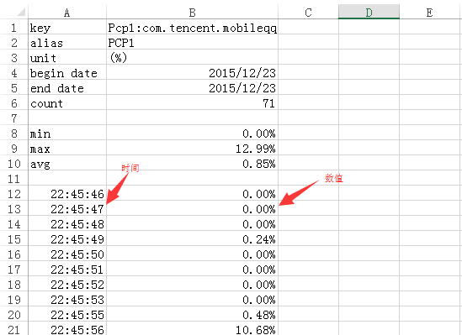Click the 'alias' cell

pos(67,43)
